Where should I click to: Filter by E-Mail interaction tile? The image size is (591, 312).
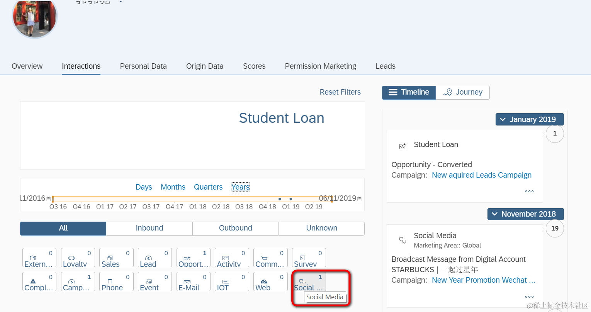click(194, 281)
